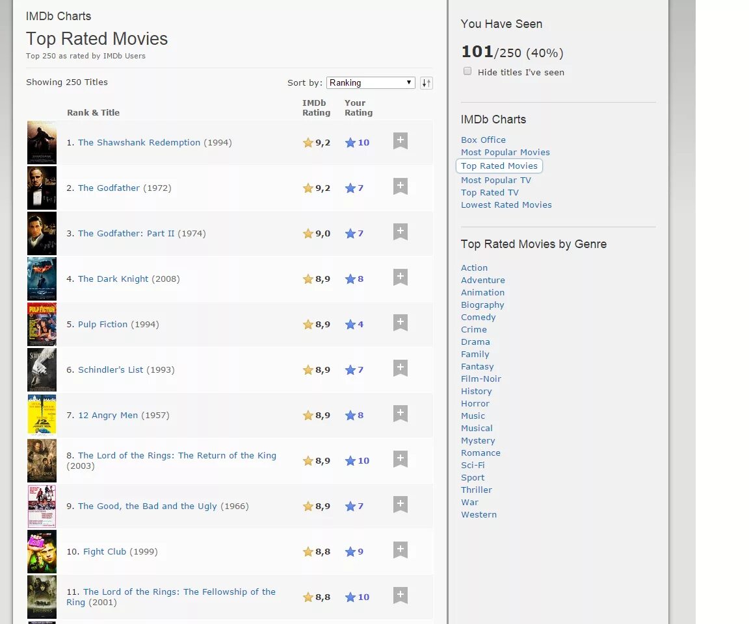Browse top rated Animation movies

(482, 292)
